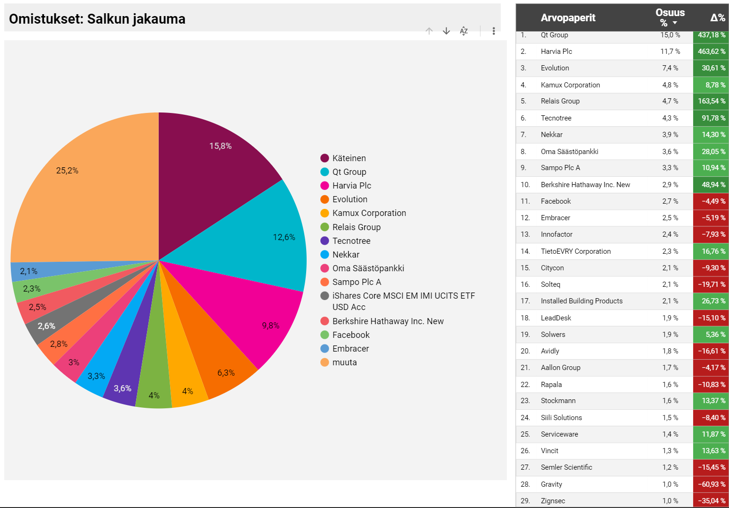Screen dimensions: 729x508
Task: Click the Qt Group legend color dot
Action: pos(325,172)
